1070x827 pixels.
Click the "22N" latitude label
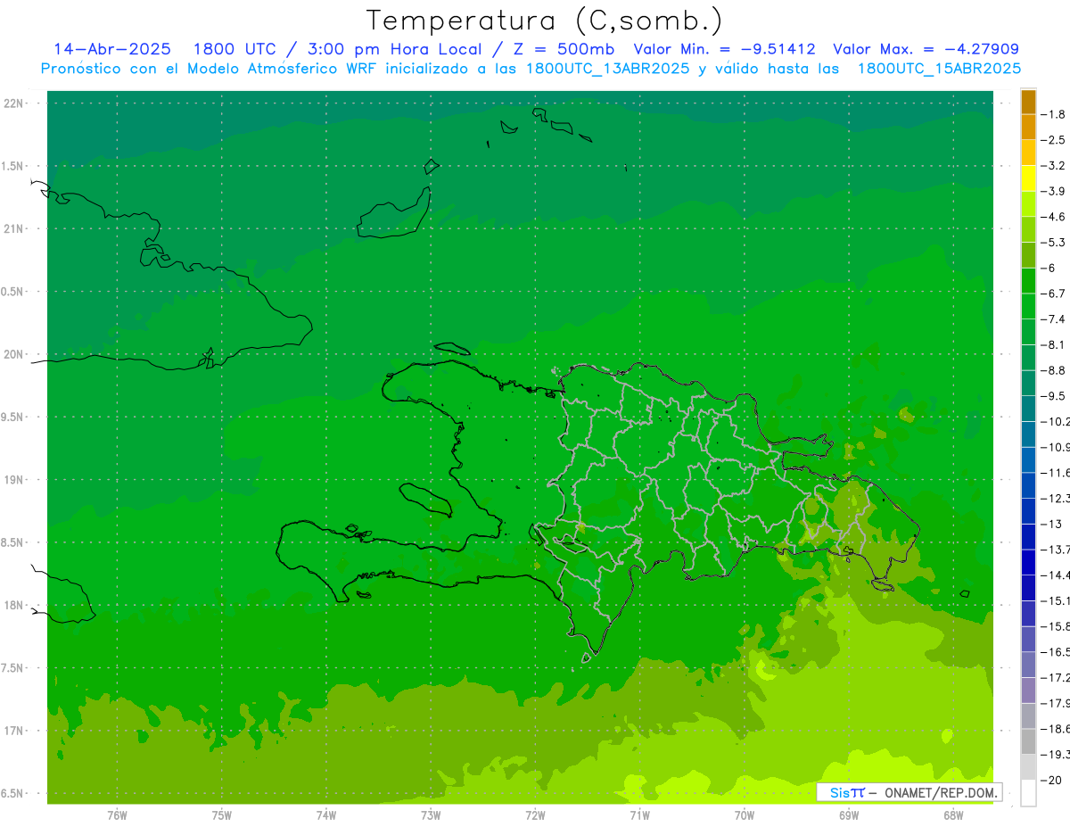point(13,103)
